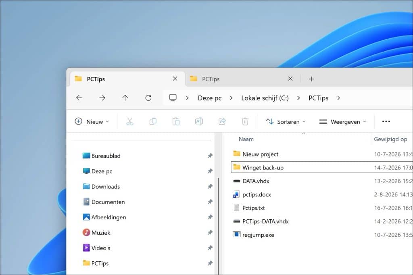413x275 pixels.
Task: Click the pctips.docx document icon
Action: (x=236, y=194)
